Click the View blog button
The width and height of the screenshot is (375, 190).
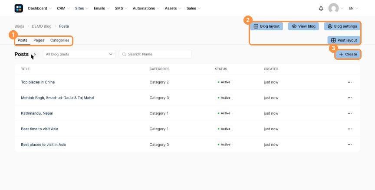303,26
